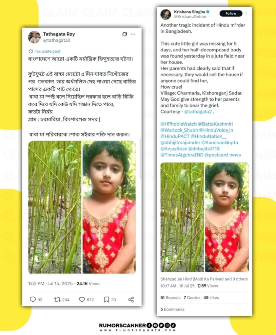Screen dimensions: 276x335
Task: Click the Rumor Scanner TikTok icon
Action: point(173,326)
